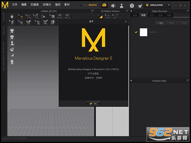
Task: Pop out the 2D Pattern Window
Action: tap(127, 11)
